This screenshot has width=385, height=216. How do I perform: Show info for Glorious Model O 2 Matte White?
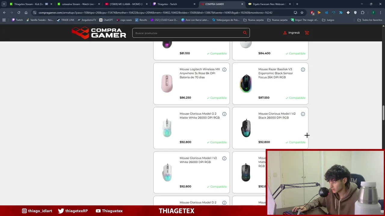(224, 114)
